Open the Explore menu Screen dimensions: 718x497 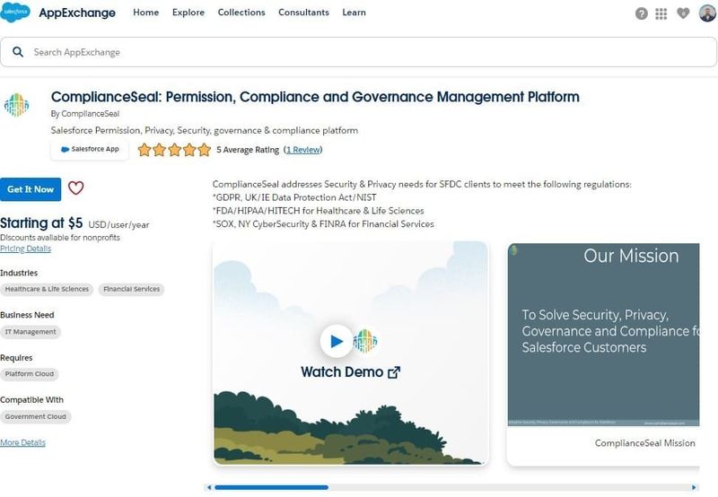click(188, 13)
